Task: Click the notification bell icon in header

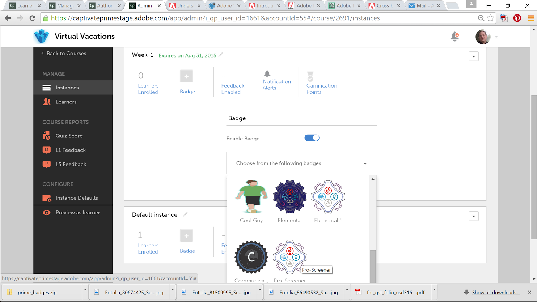Action: 454,37
